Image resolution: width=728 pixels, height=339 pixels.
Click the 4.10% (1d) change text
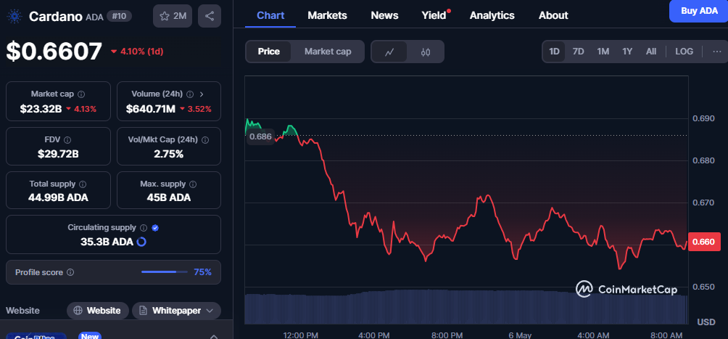tap(141, 52)
